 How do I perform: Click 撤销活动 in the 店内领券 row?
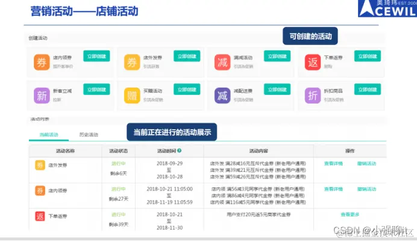367,189
